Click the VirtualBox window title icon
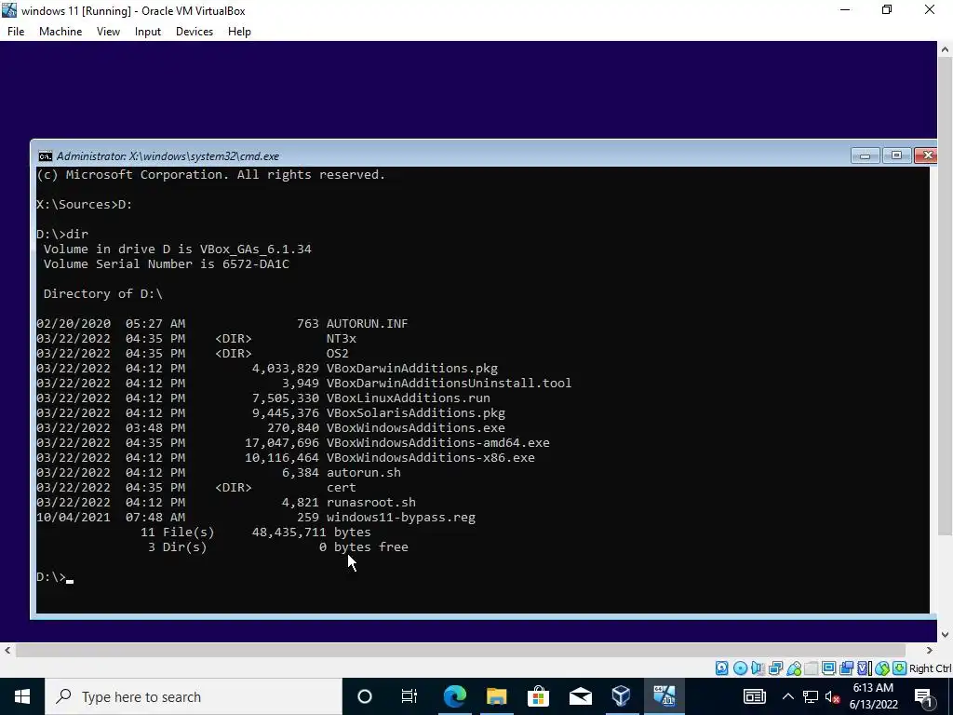Image resolution: width=953 pixels, height=715 pixels. click(9, 10)
